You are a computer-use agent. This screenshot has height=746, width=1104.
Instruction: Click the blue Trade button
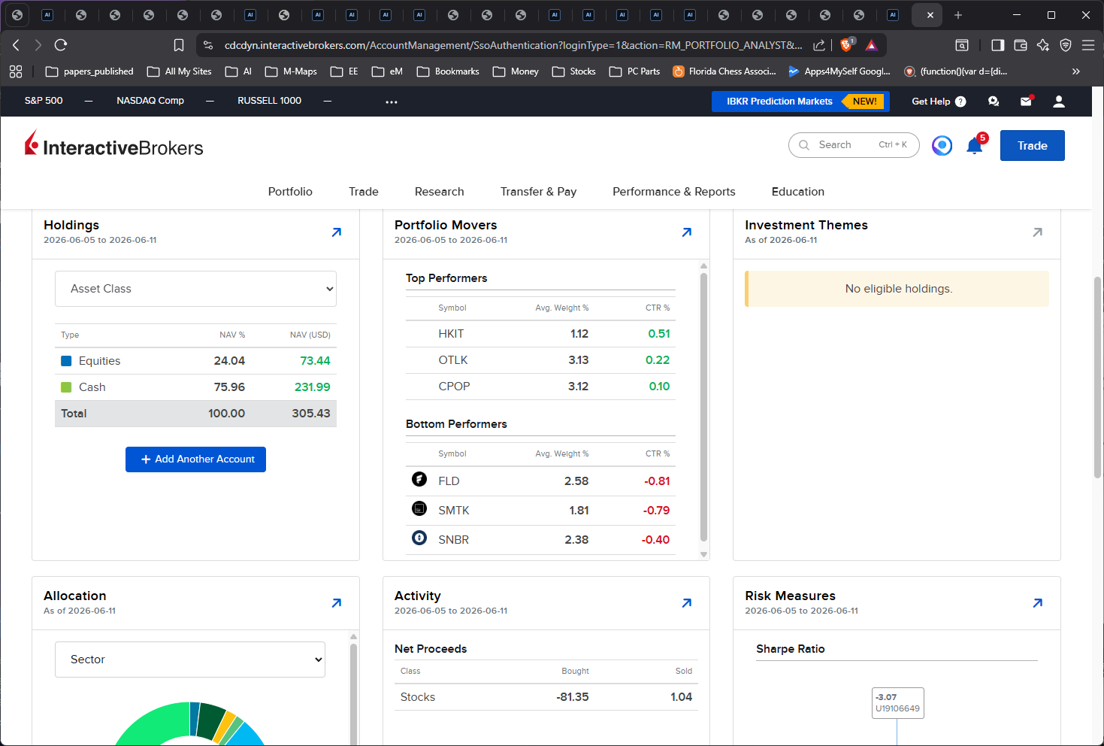(1033, 146)
